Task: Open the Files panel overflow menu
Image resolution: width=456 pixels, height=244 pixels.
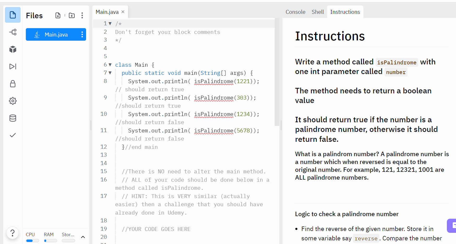Action: pyautogui.click(x=82, y=15)
